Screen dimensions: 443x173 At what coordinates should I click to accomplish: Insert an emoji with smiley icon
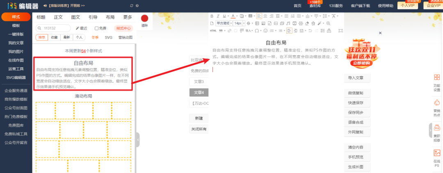(265, 30)
